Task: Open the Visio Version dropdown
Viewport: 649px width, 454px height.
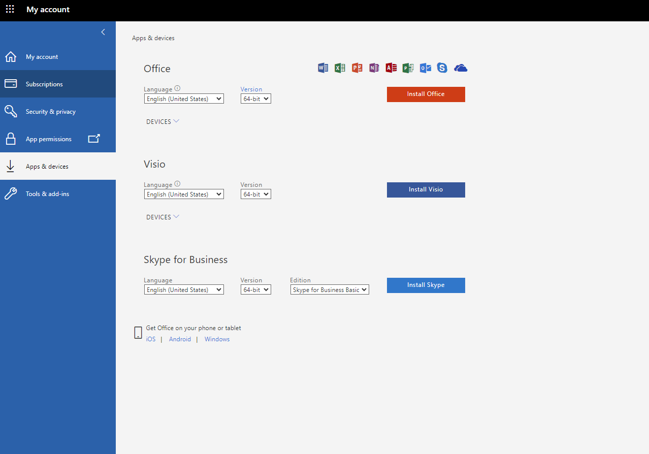Action: (256, 194)
